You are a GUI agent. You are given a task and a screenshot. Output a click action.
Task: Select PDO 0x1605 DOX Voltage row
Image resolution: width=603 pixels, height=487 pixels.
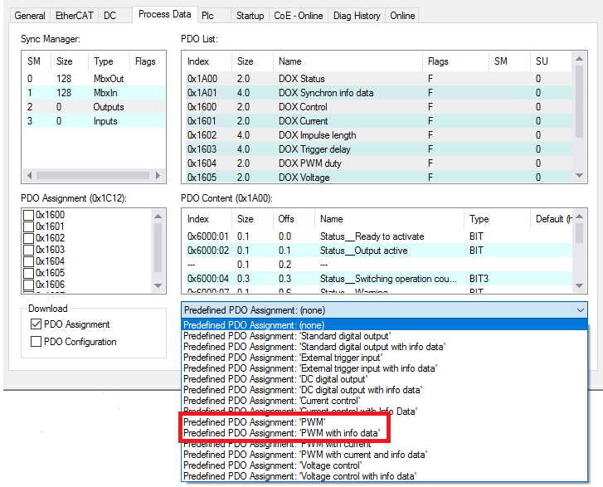pos(379,177)
